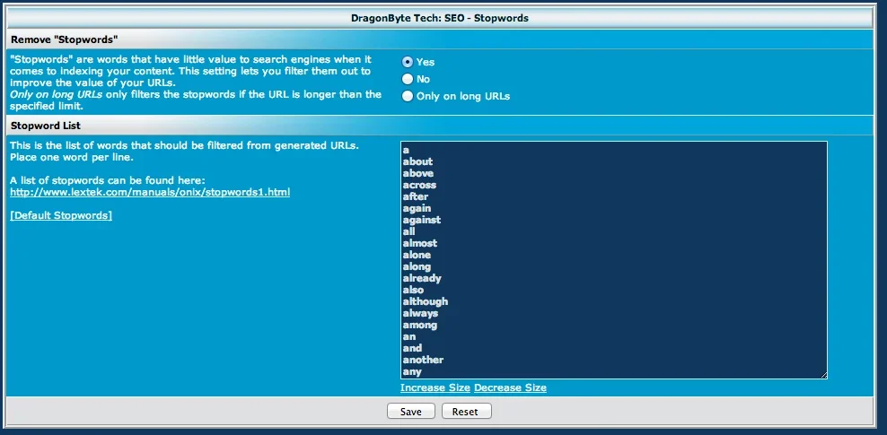Click the word 'another' in list
Screen dimensions: 887x435
(x=423, y=360)
